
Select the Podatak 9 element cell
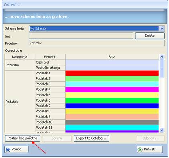tap(50, 117)
